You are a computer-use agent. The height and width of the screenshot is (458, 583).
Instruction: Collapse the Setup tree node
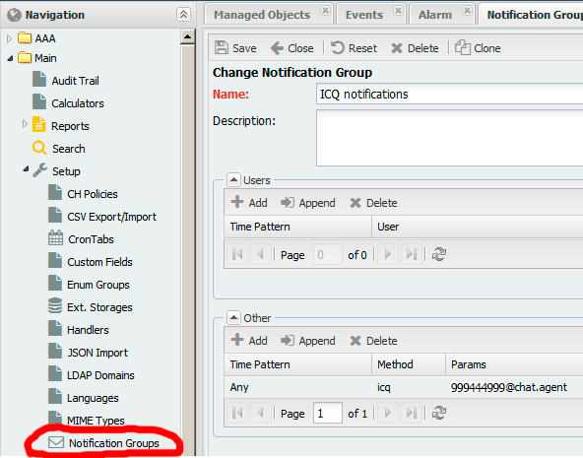click(x=26, y=169)
